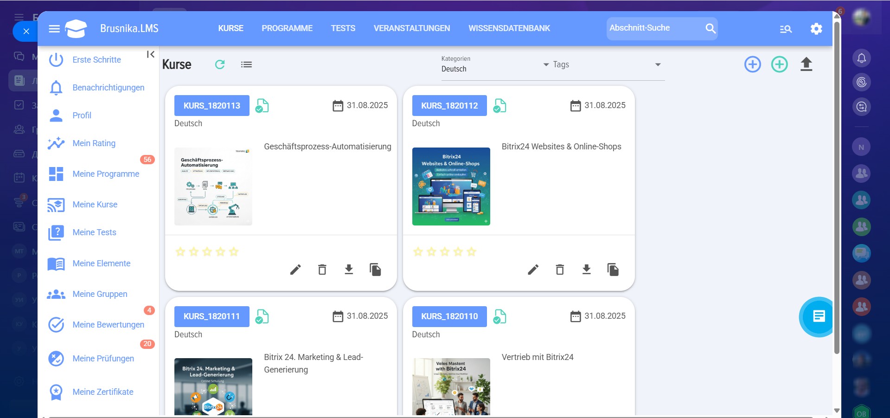Switch courses to list view
The height and width of the screenshot is (418, 890).
(246, 64)
